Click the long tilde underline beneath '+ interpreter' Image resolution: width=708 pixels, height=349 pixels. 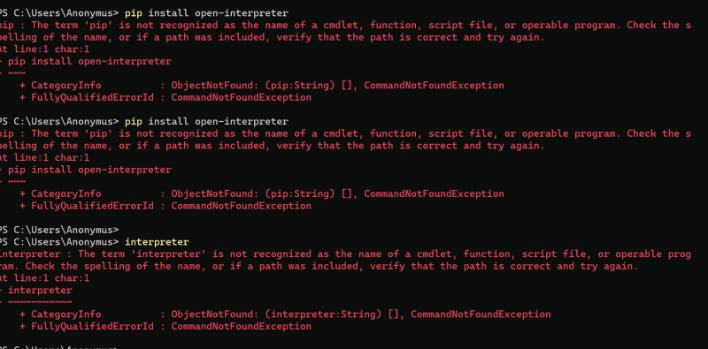[x=39, y=302]
